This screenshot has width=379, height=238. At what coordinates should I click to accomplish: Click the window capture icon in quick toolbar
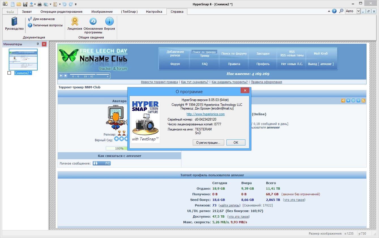pos(46,4)
